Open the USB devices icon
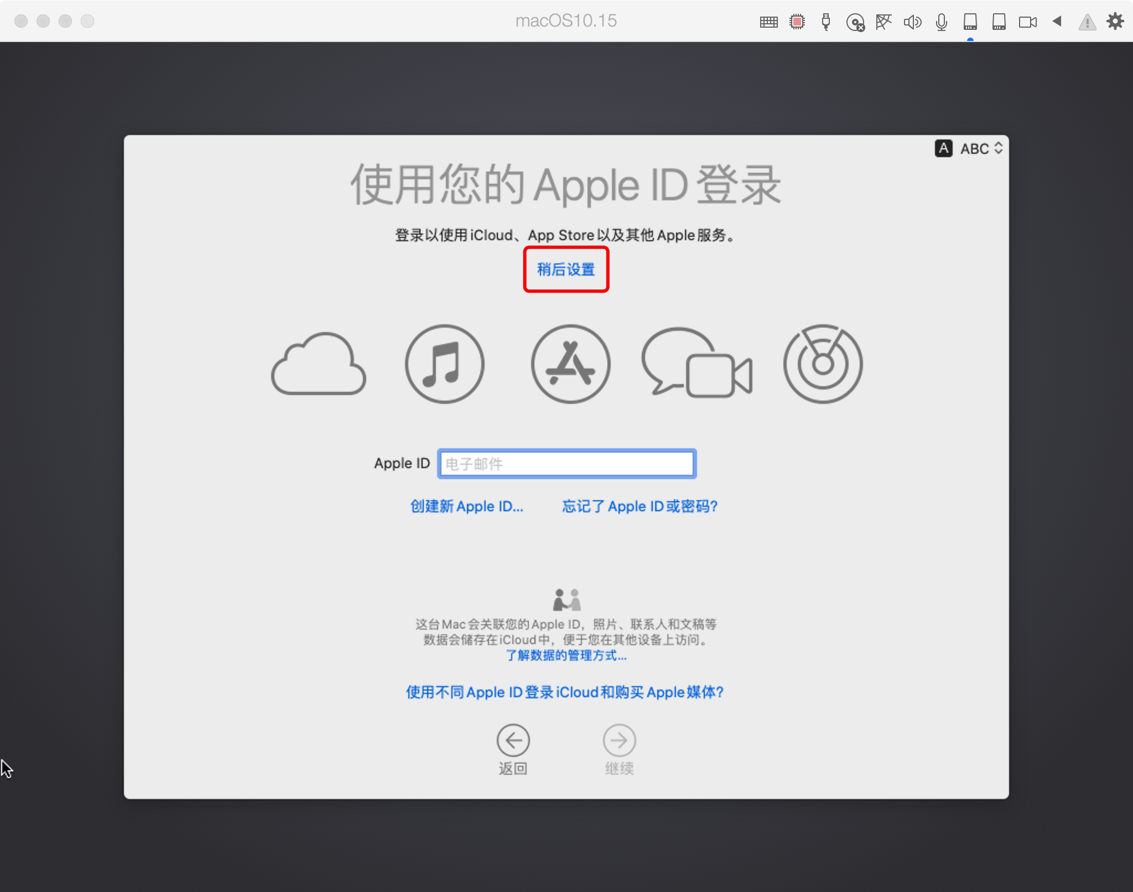This screenshot has width=1133, height=892. click(826, 22)
